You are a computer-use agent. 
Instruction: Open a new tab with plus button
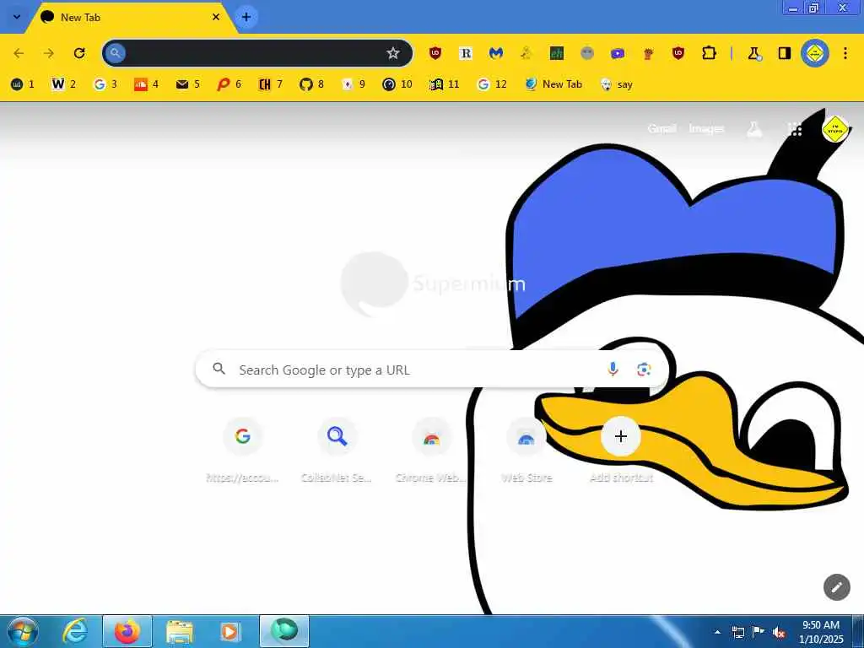pos(246,17)
